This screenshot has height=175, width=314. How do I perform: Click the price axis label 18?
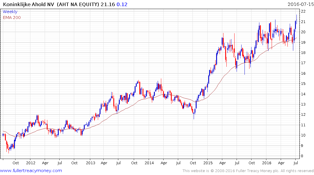[303, 52]
